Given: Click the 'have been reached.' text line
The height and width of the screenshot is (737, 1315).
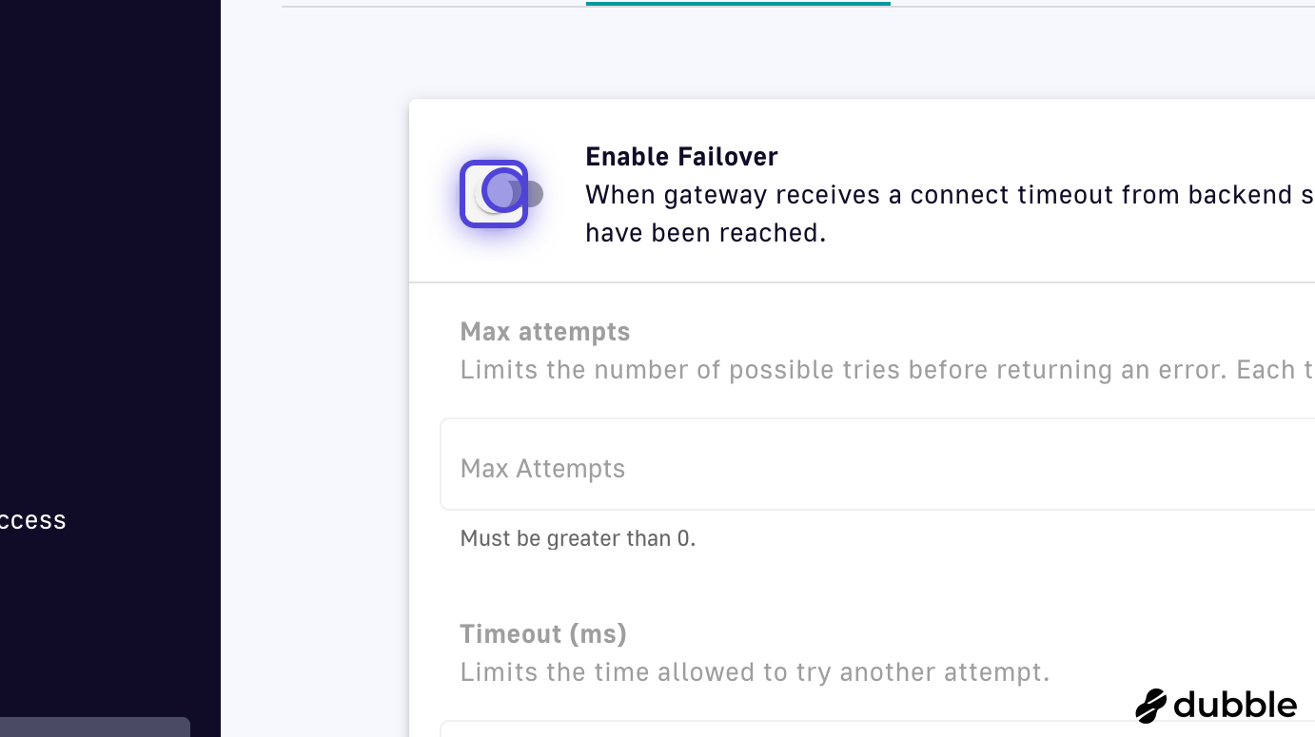Looking at the screenshot, I should tap(705, 233).
